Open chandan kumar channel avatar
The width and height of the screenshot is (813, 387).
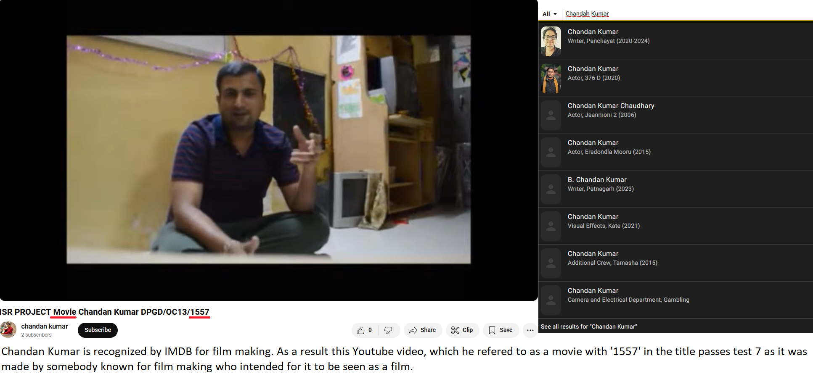(x=8, y=329)
